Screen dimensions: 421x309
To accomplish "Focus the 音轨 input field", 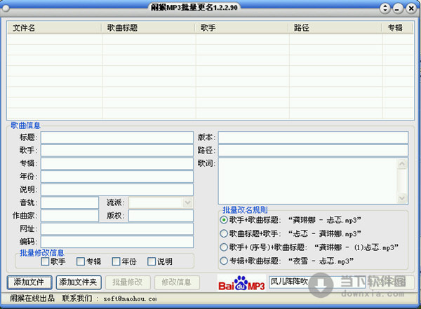I will [69, 202].
